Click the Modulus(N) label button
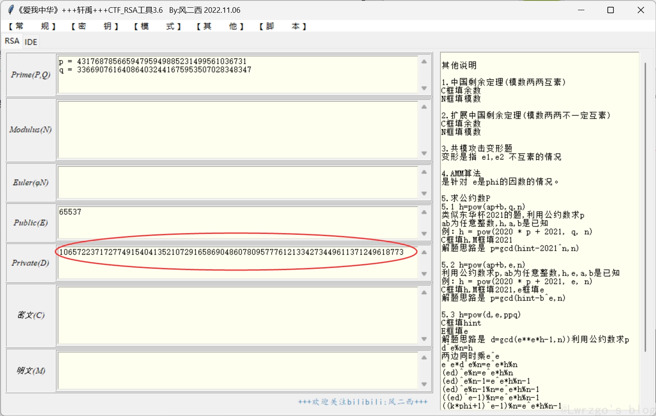Viewport: 656px width, 416px height. pyautogui.click(x=31, y=130)
